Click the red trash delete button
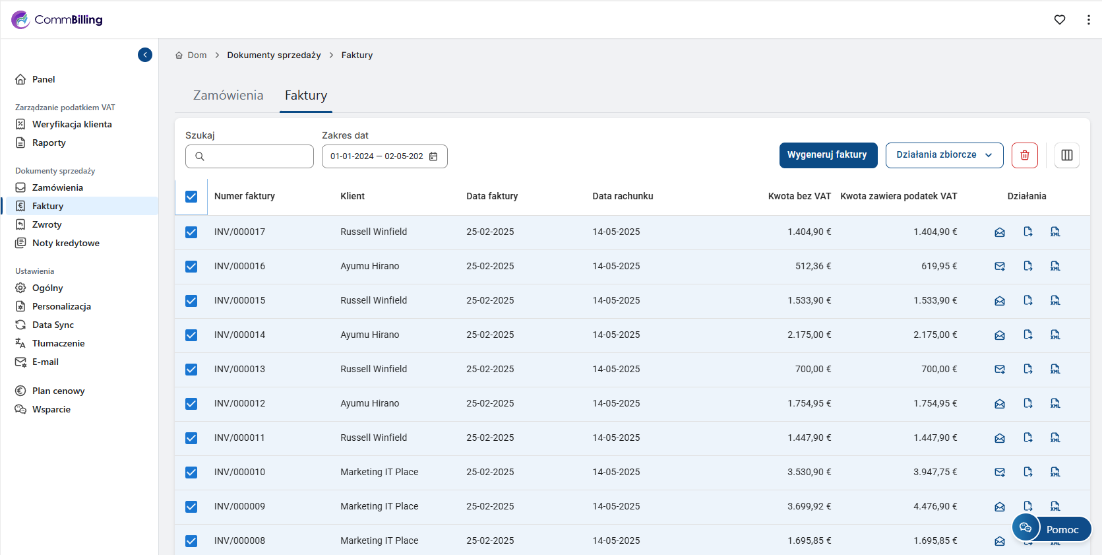 click(1024, 155)
